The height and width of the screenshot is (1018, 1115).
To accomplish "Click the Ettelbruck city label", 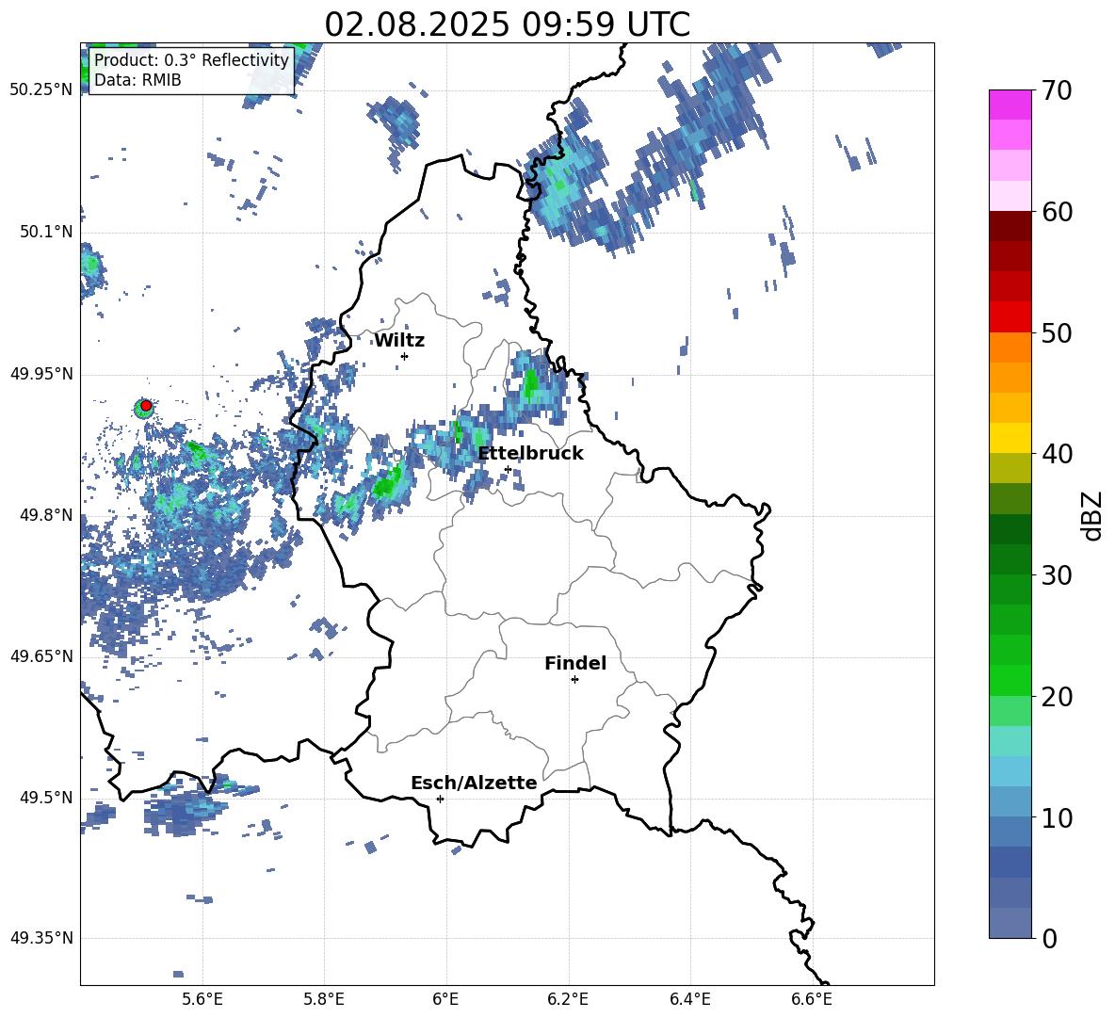I will pos(530,454).
